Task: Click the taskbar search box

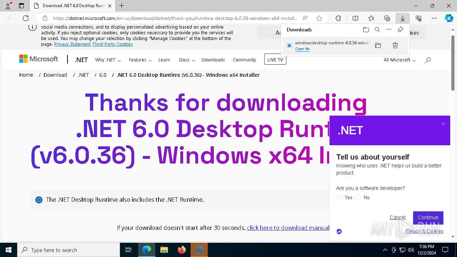Action: tap(69, 250)
